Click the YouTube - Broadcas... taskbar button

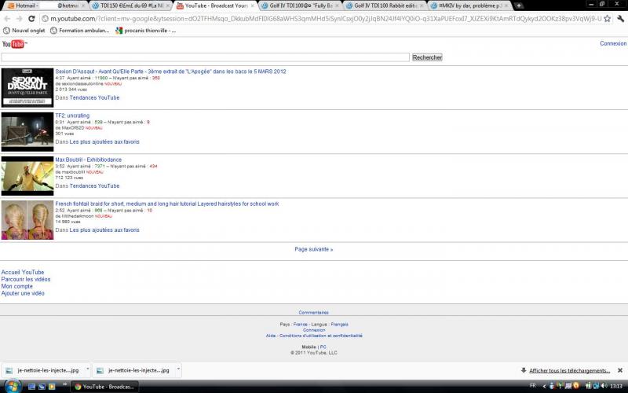tap(105, 387)
